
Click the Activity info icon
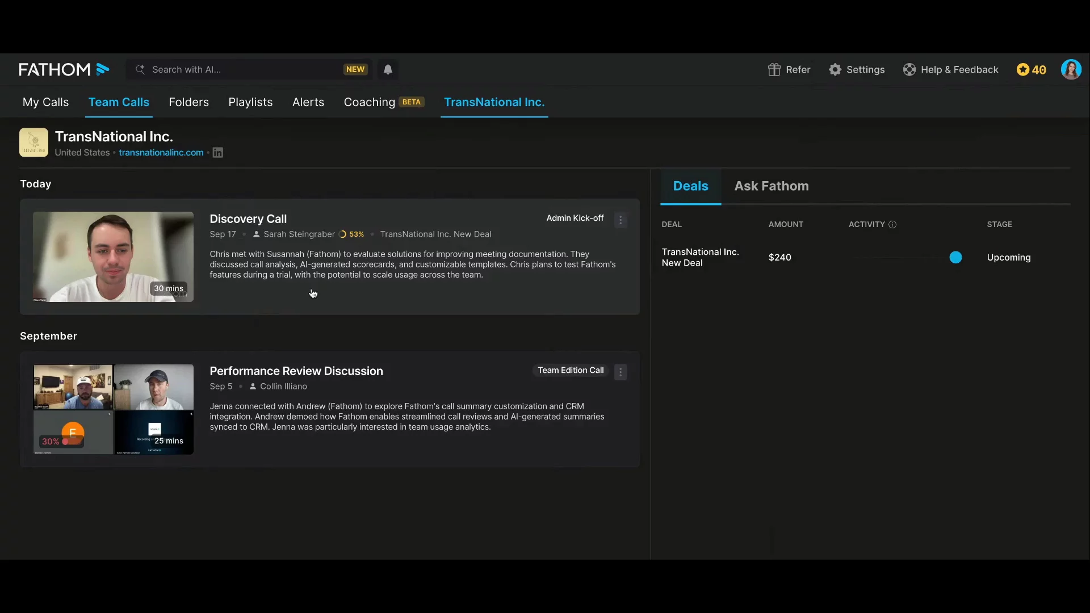coord(892,225)
